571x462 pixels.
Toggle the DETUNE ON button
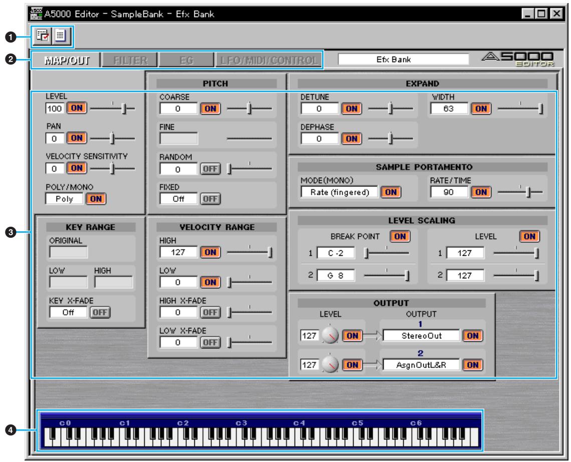pos(352,109)
